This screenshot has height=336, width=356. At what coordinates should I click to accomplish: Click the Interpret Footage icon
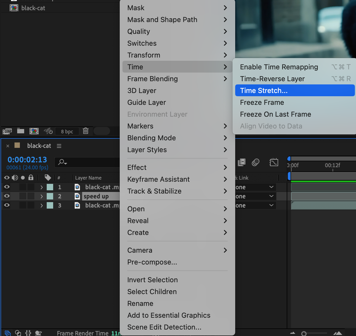pyautogui.click(x=7, y=131)
